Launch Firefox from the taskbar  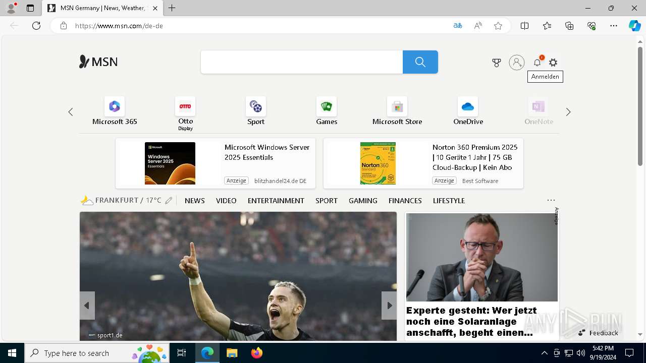(x=257, y=353)
